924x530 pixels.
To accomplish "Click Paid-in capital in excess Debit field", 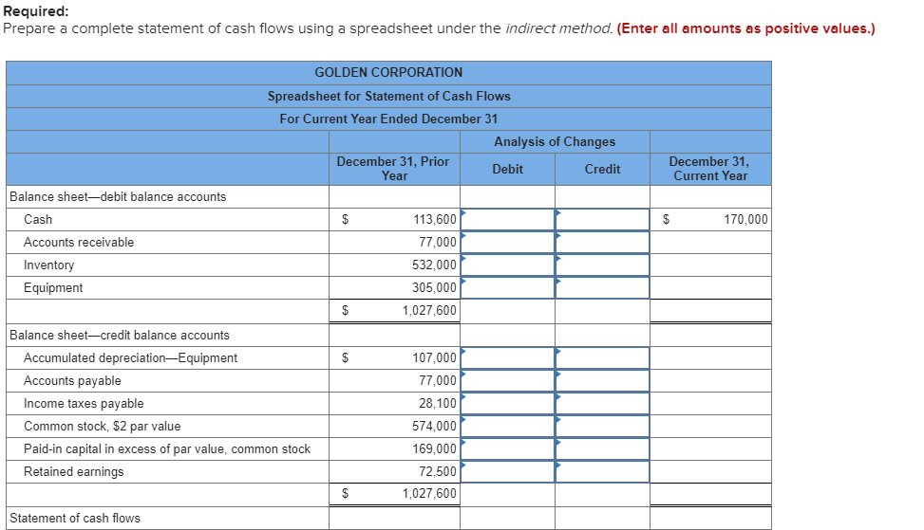I will [x=507, y=448].
